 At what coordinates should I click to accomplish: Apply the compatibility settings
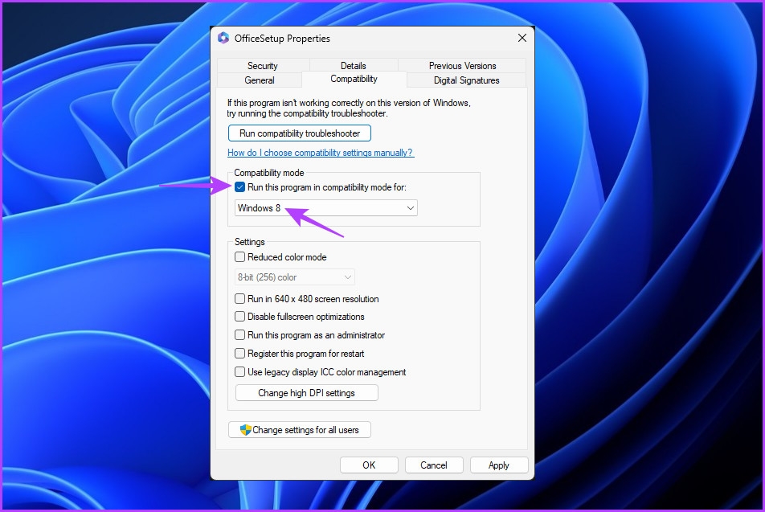point(499,465)
